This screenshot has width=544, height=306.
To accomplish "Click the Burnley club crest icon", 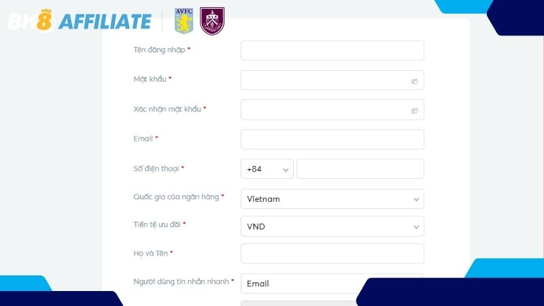I will (x=211, y=21).
